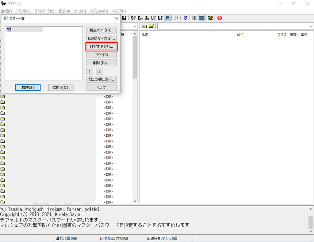Image resolution: width=314 pixels, height=242 pixels.
Task: Maximize the FFFTP window
Action: point(294,4)
